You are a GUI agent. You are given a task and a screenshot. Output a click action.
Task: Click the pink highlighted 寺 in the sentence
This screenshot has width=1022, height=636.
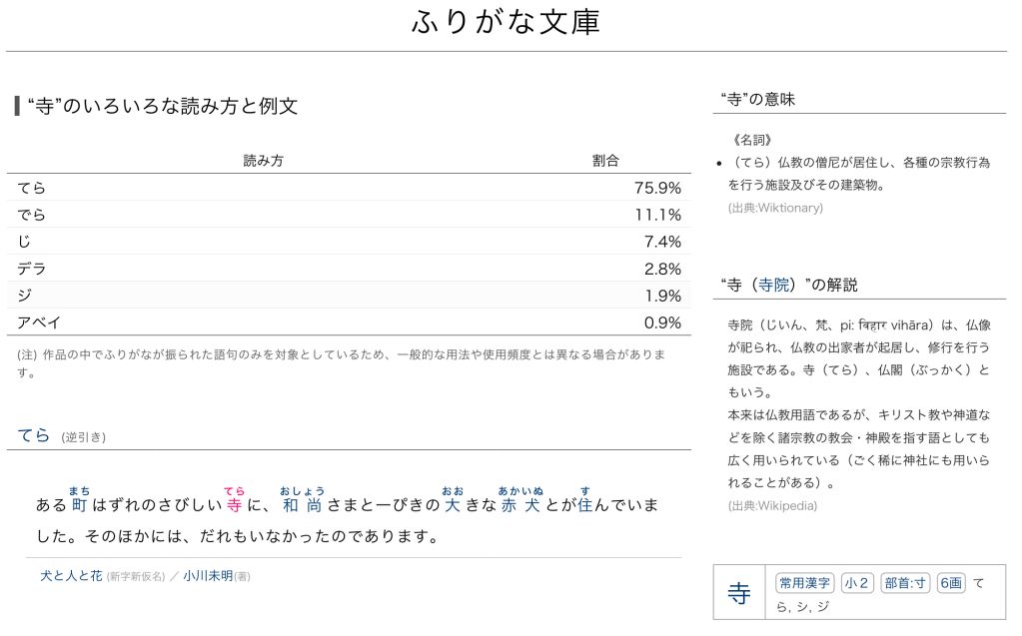pyautogui.click(x=234, y=505)
